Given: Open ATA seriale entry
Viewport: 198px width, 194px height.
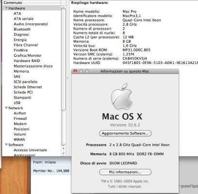Looking at the screenshot, I should tap(24, 19).
